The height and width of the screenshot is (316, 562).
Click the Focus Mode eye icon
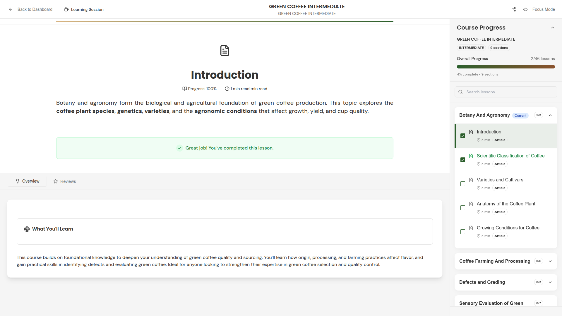tap(525, 9)
